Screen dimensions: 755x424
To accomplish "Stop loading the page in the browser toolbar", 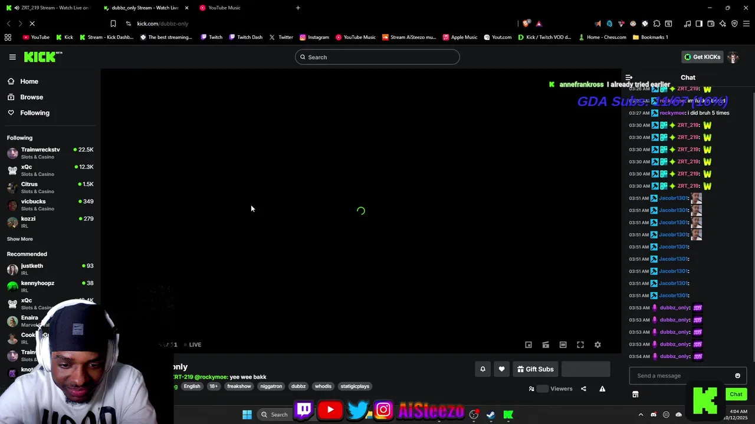I will (32, 24).
